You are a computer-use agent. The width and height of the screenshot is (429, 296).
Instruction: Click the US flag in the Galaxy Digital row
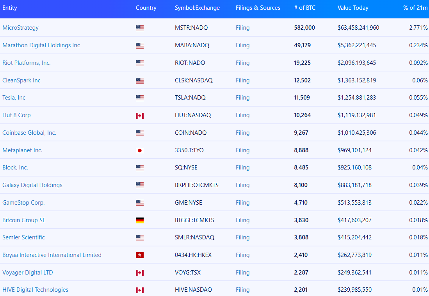(139, 185)
